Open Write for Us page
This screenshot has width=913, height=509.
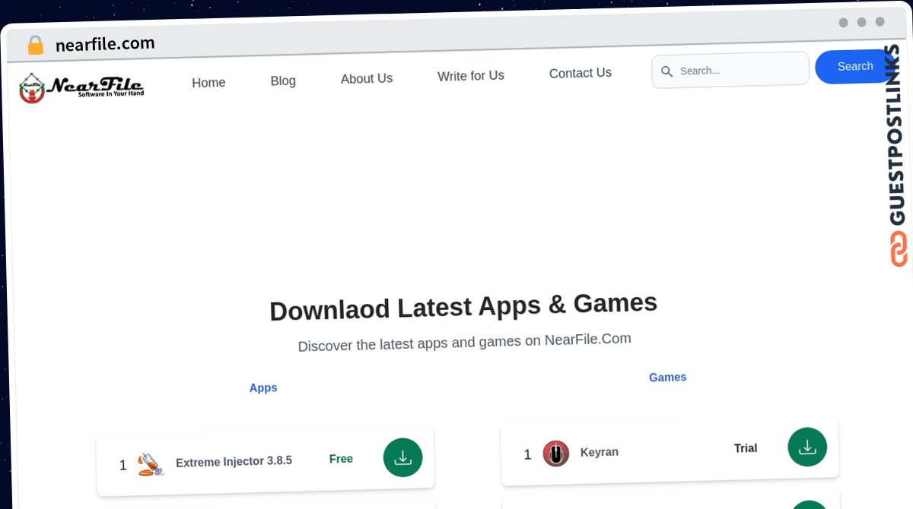coord(471,75)
